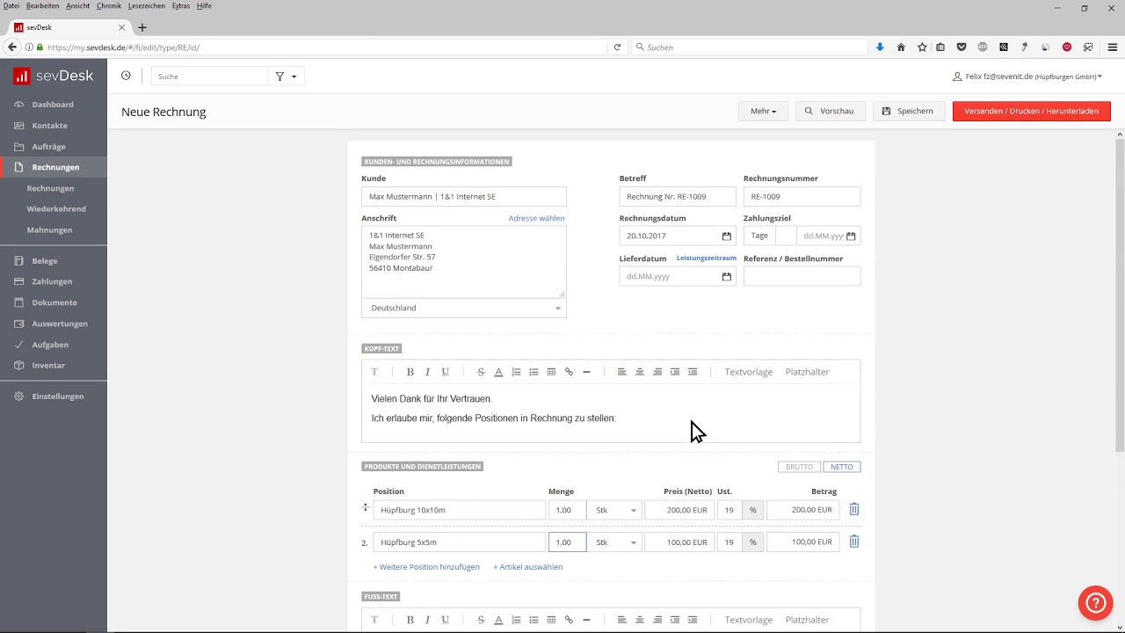The height and width of the screenshot is (633, 1125).
Task: Open Einstellungen in sidebar
Action: point(58,397)
